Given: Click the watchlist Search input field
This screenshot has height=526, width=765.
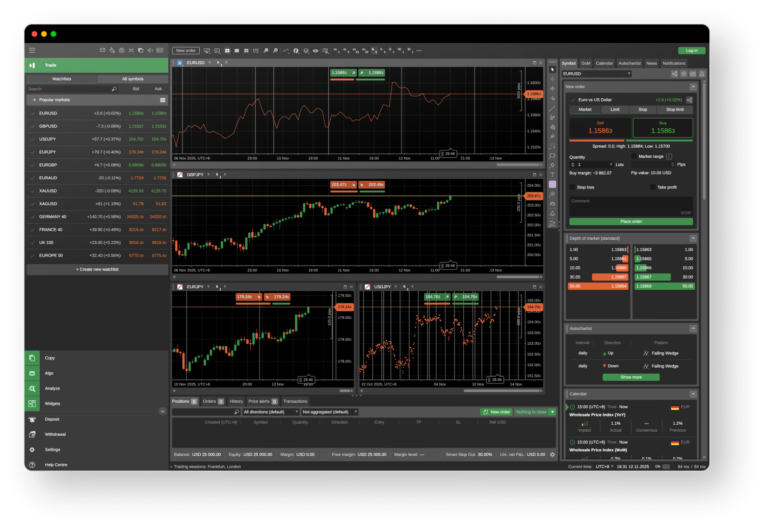Looking at the screenshot, I should tap(69, 89).
